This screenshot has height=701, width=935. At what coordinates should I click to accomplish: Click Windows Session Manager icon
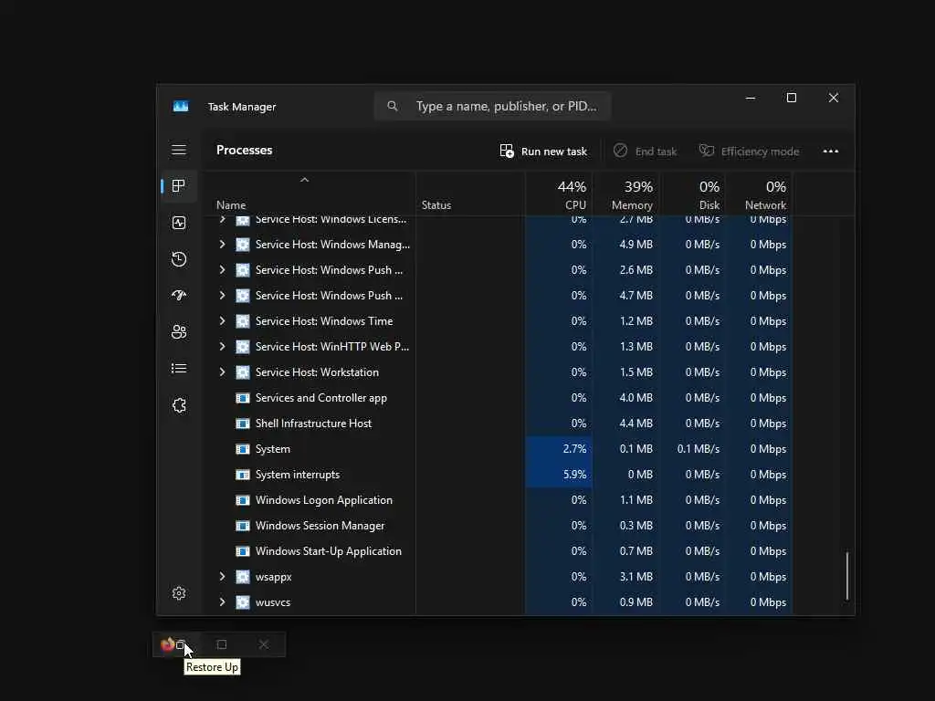click(x=243, y=526)
